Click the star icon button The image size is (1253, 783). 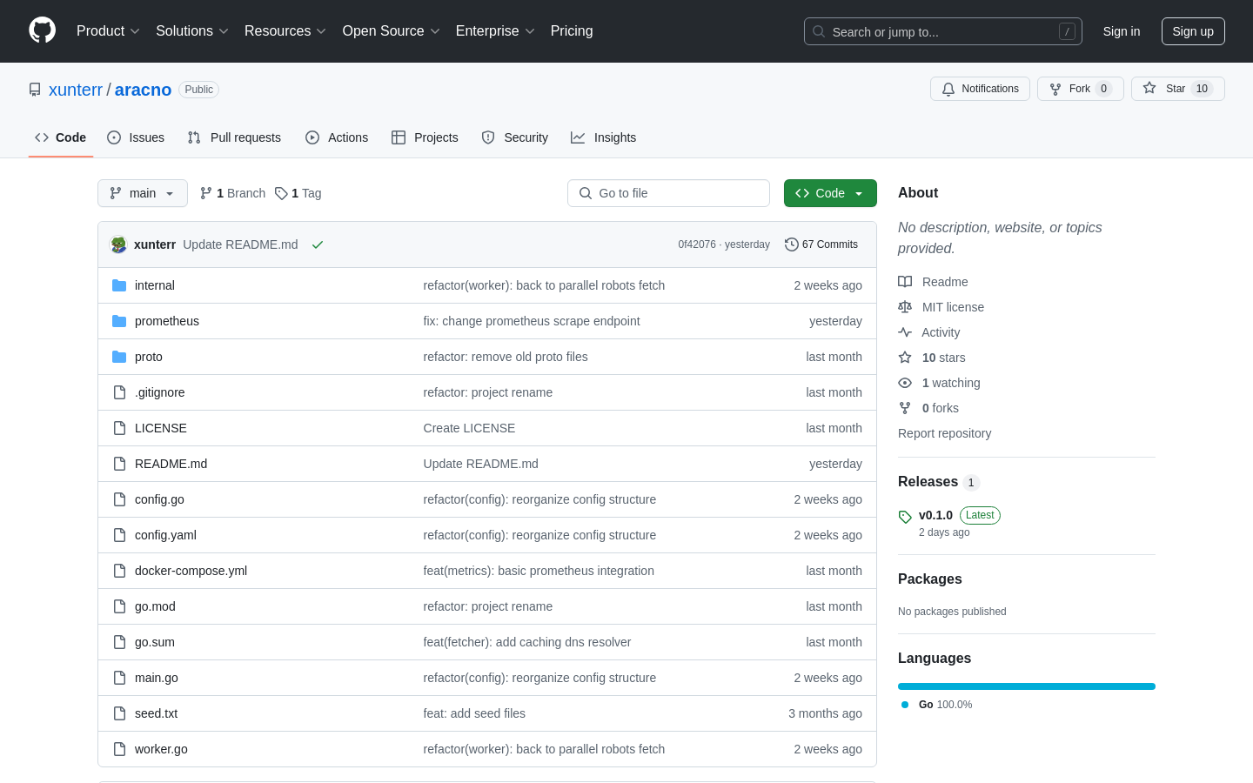1149,88
